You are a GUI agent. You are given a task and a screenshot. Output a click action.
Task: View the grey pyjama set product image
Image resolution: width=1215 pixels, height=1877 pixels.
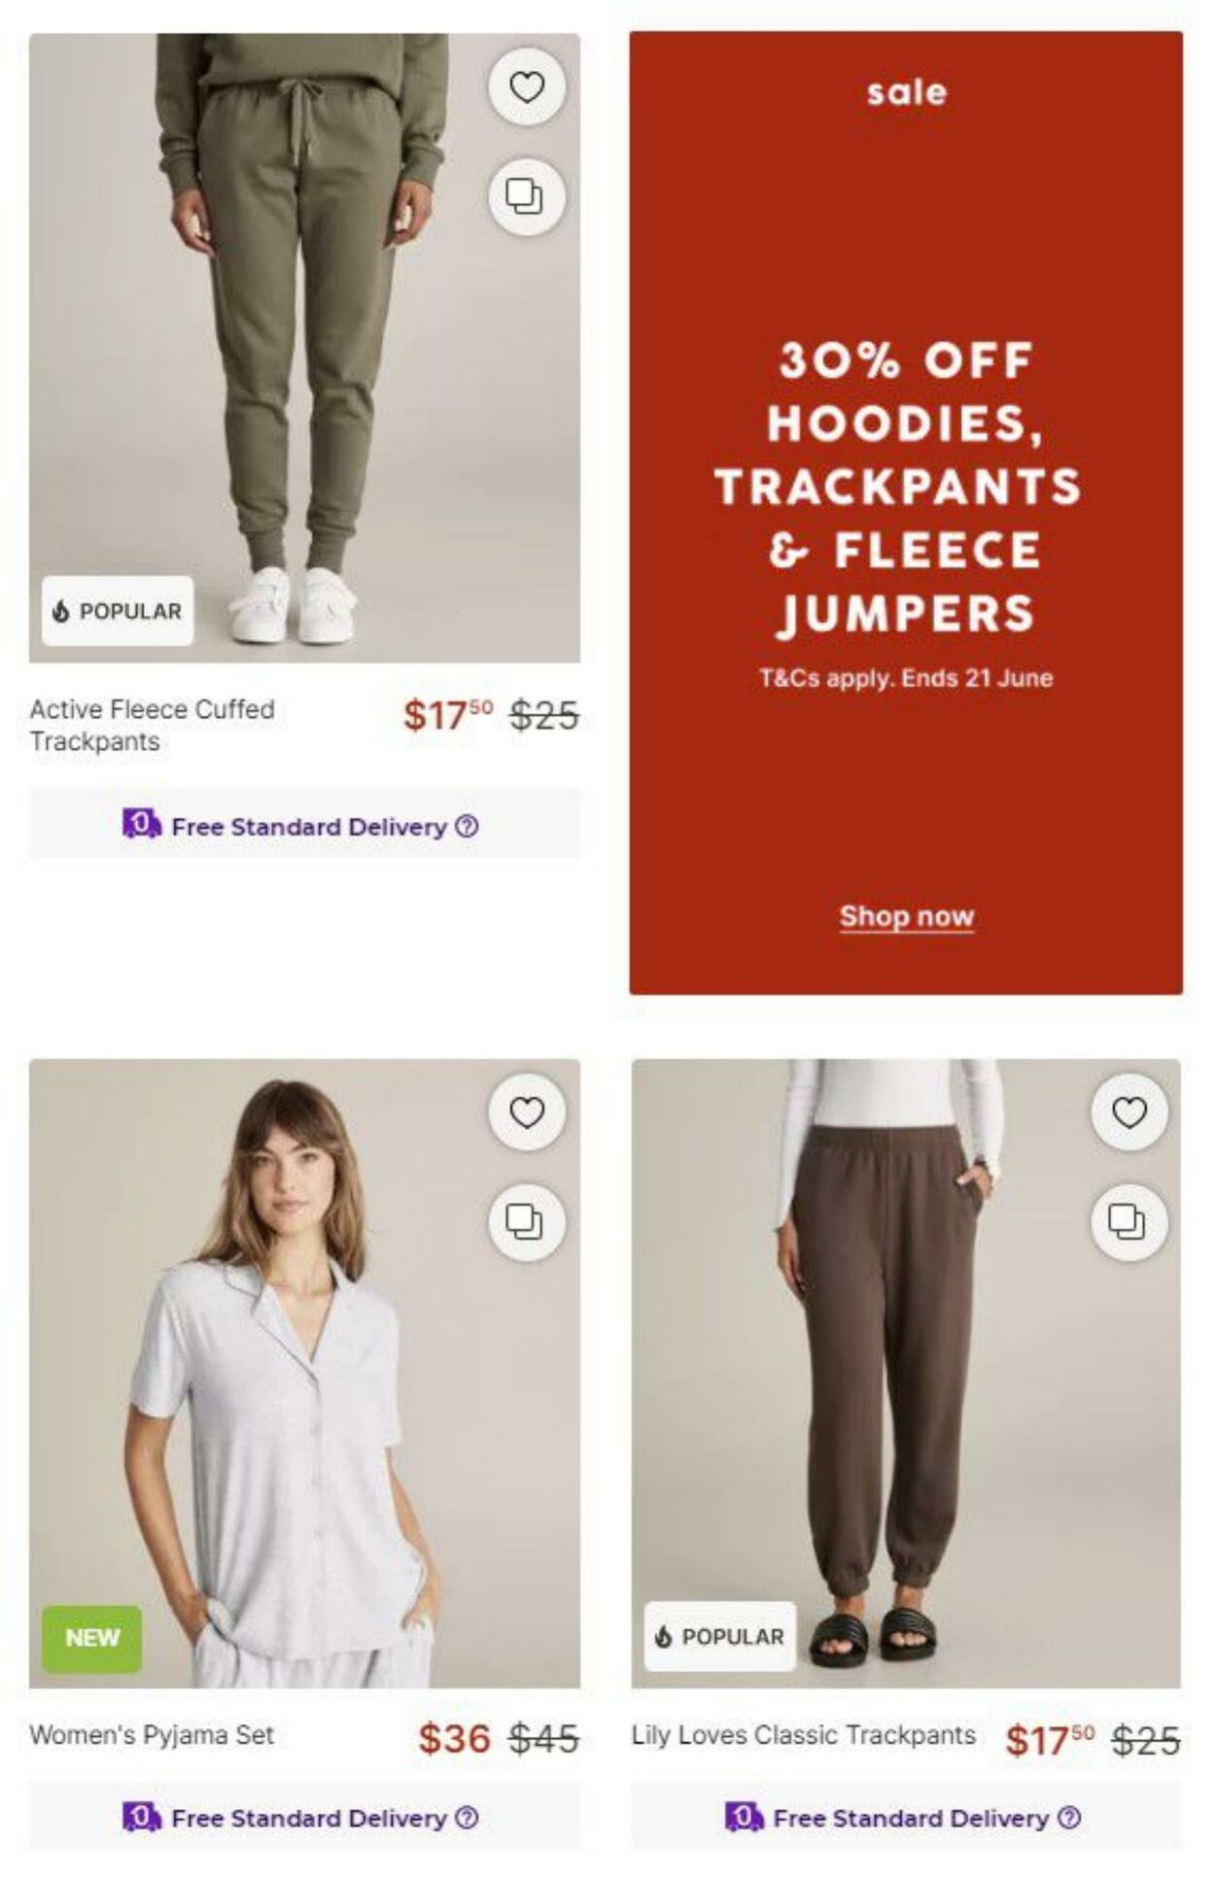[304, 1373]
